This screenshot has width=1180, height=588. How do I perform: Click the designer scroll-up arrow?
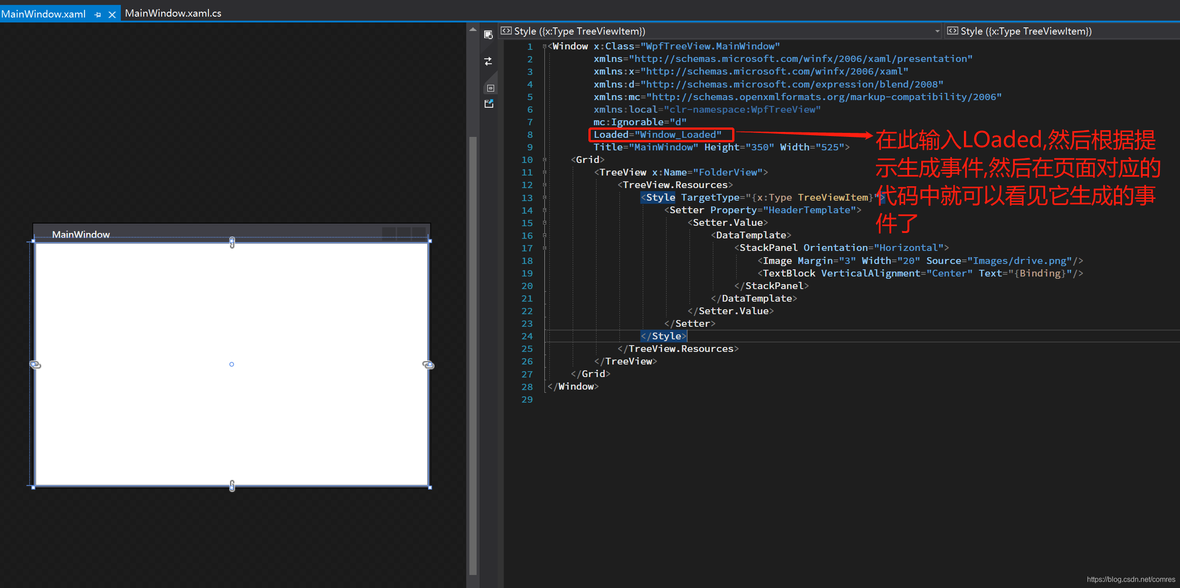473,29
